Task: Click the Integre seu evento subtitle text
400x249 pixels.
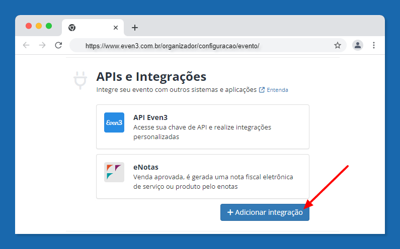Action: coord(176,90)
